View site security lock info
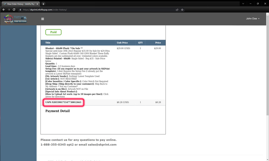The height and width of the screenshot is (161, 269). pyautogui.click(x=20, y=10)
